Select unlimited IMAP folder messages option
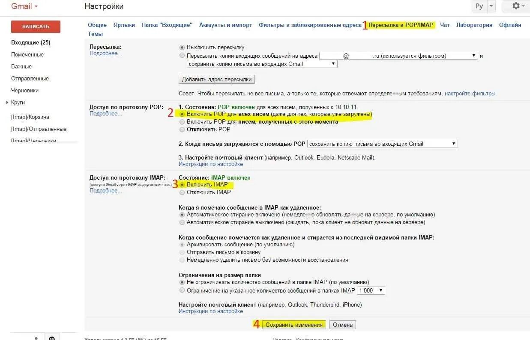The height and width of the screenshot is (340, 530). pyautogui.click(x=182, y=282)
